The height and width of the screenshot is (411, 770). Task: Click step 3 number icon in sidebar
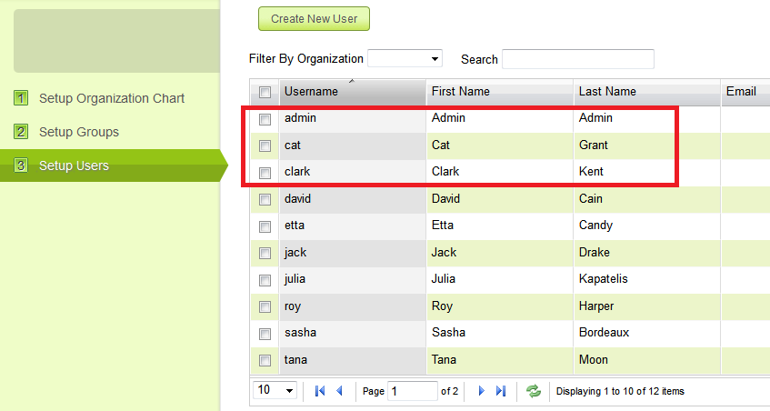pos(21,165)
